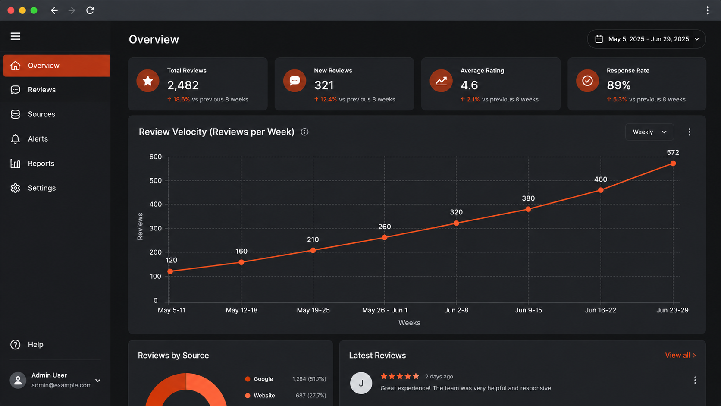Click the Response Rate checkmark icon

pyautogui.click(x=587, y=81)
